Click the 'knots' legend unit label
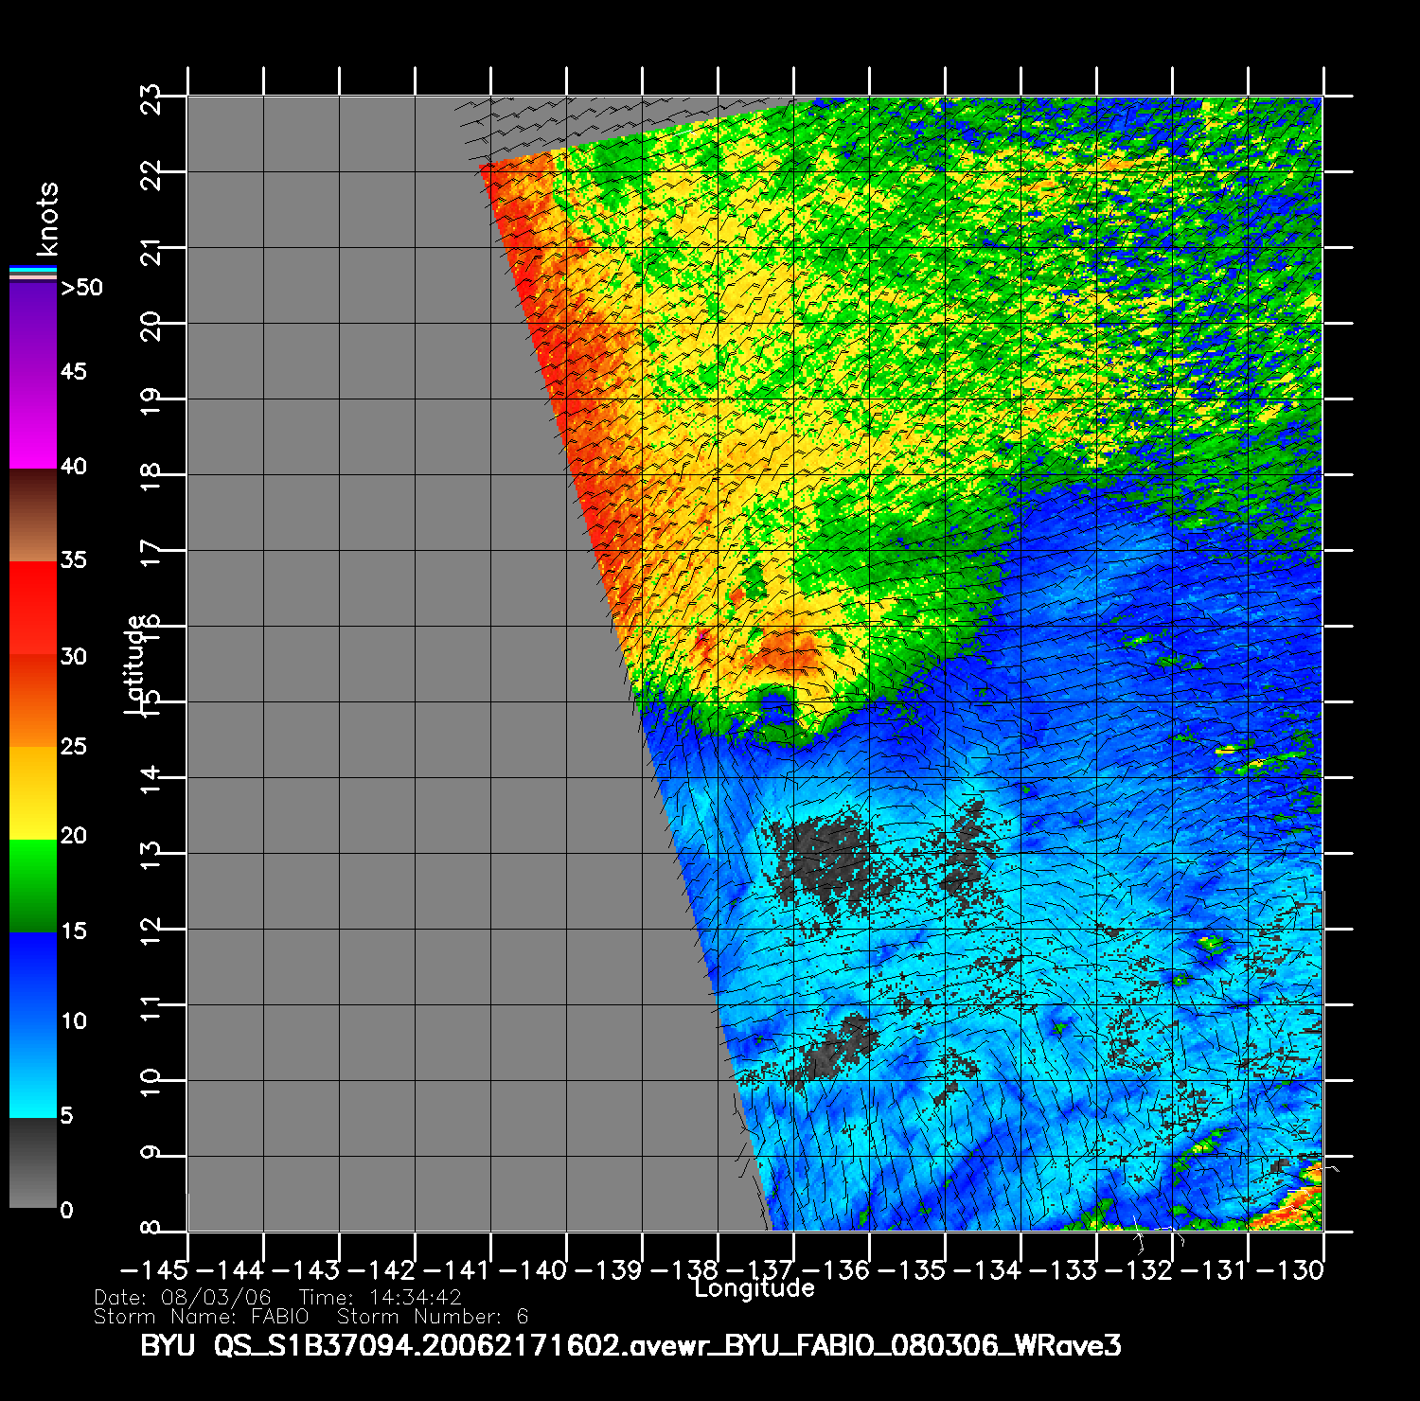Screen dimensions: 1420x1401 (x=46, y=220)
